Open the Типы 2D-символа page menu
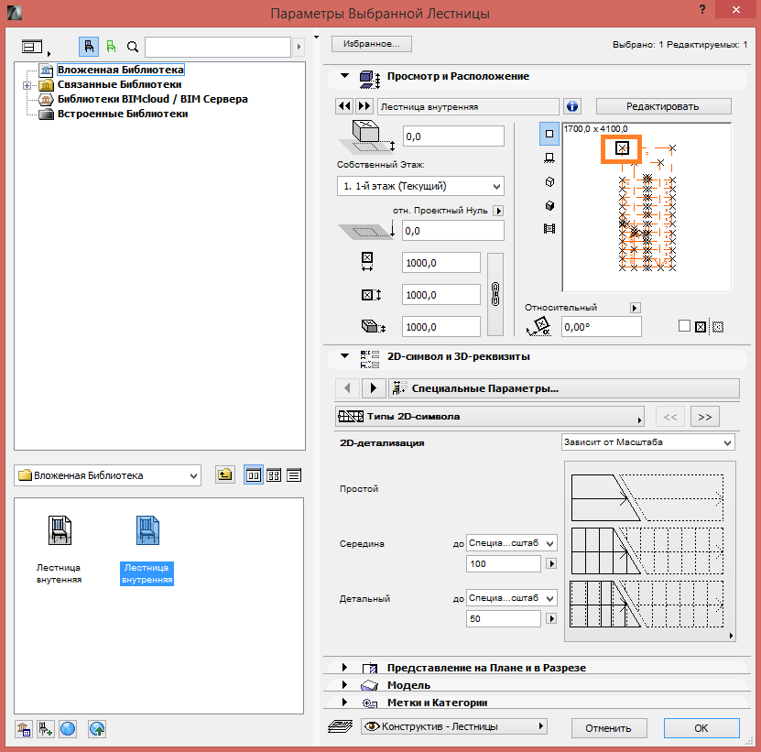Viewport: 761px width, 752px height. (489, 417)
